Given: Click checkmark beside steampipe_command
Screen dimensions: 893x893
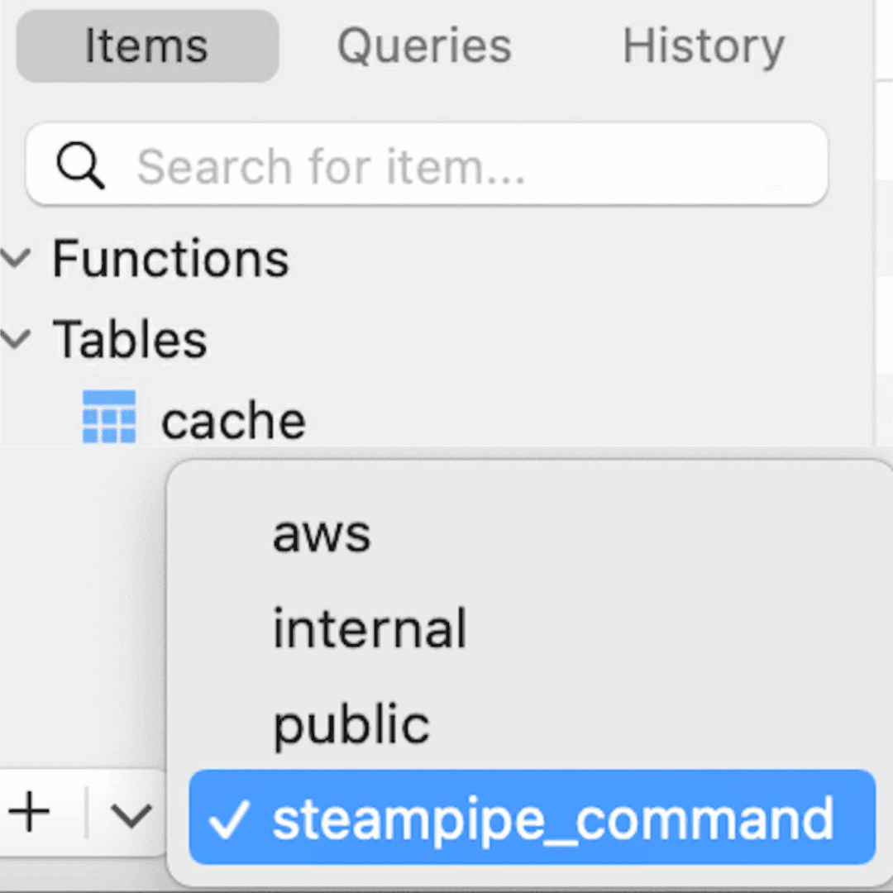Looking at the screenshot, I should pyautogui.click(x=229, y=819).
